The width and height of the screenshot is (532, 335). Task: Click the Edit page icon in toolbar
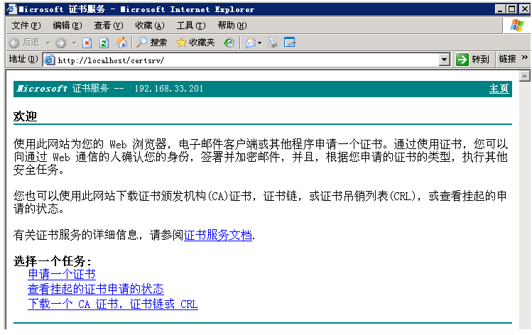click(x=289, y=43)
